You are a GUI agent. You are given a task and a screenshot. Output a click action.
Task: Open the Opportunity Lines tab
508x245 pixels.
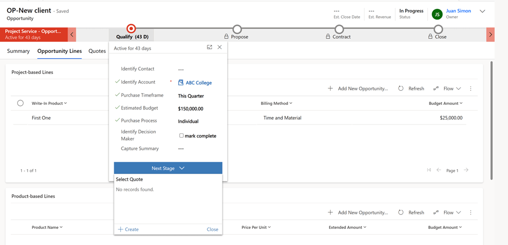click(x=59, y=51)
